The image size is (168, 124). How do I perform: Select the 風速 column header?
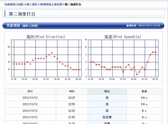click(x=144, y=91)
